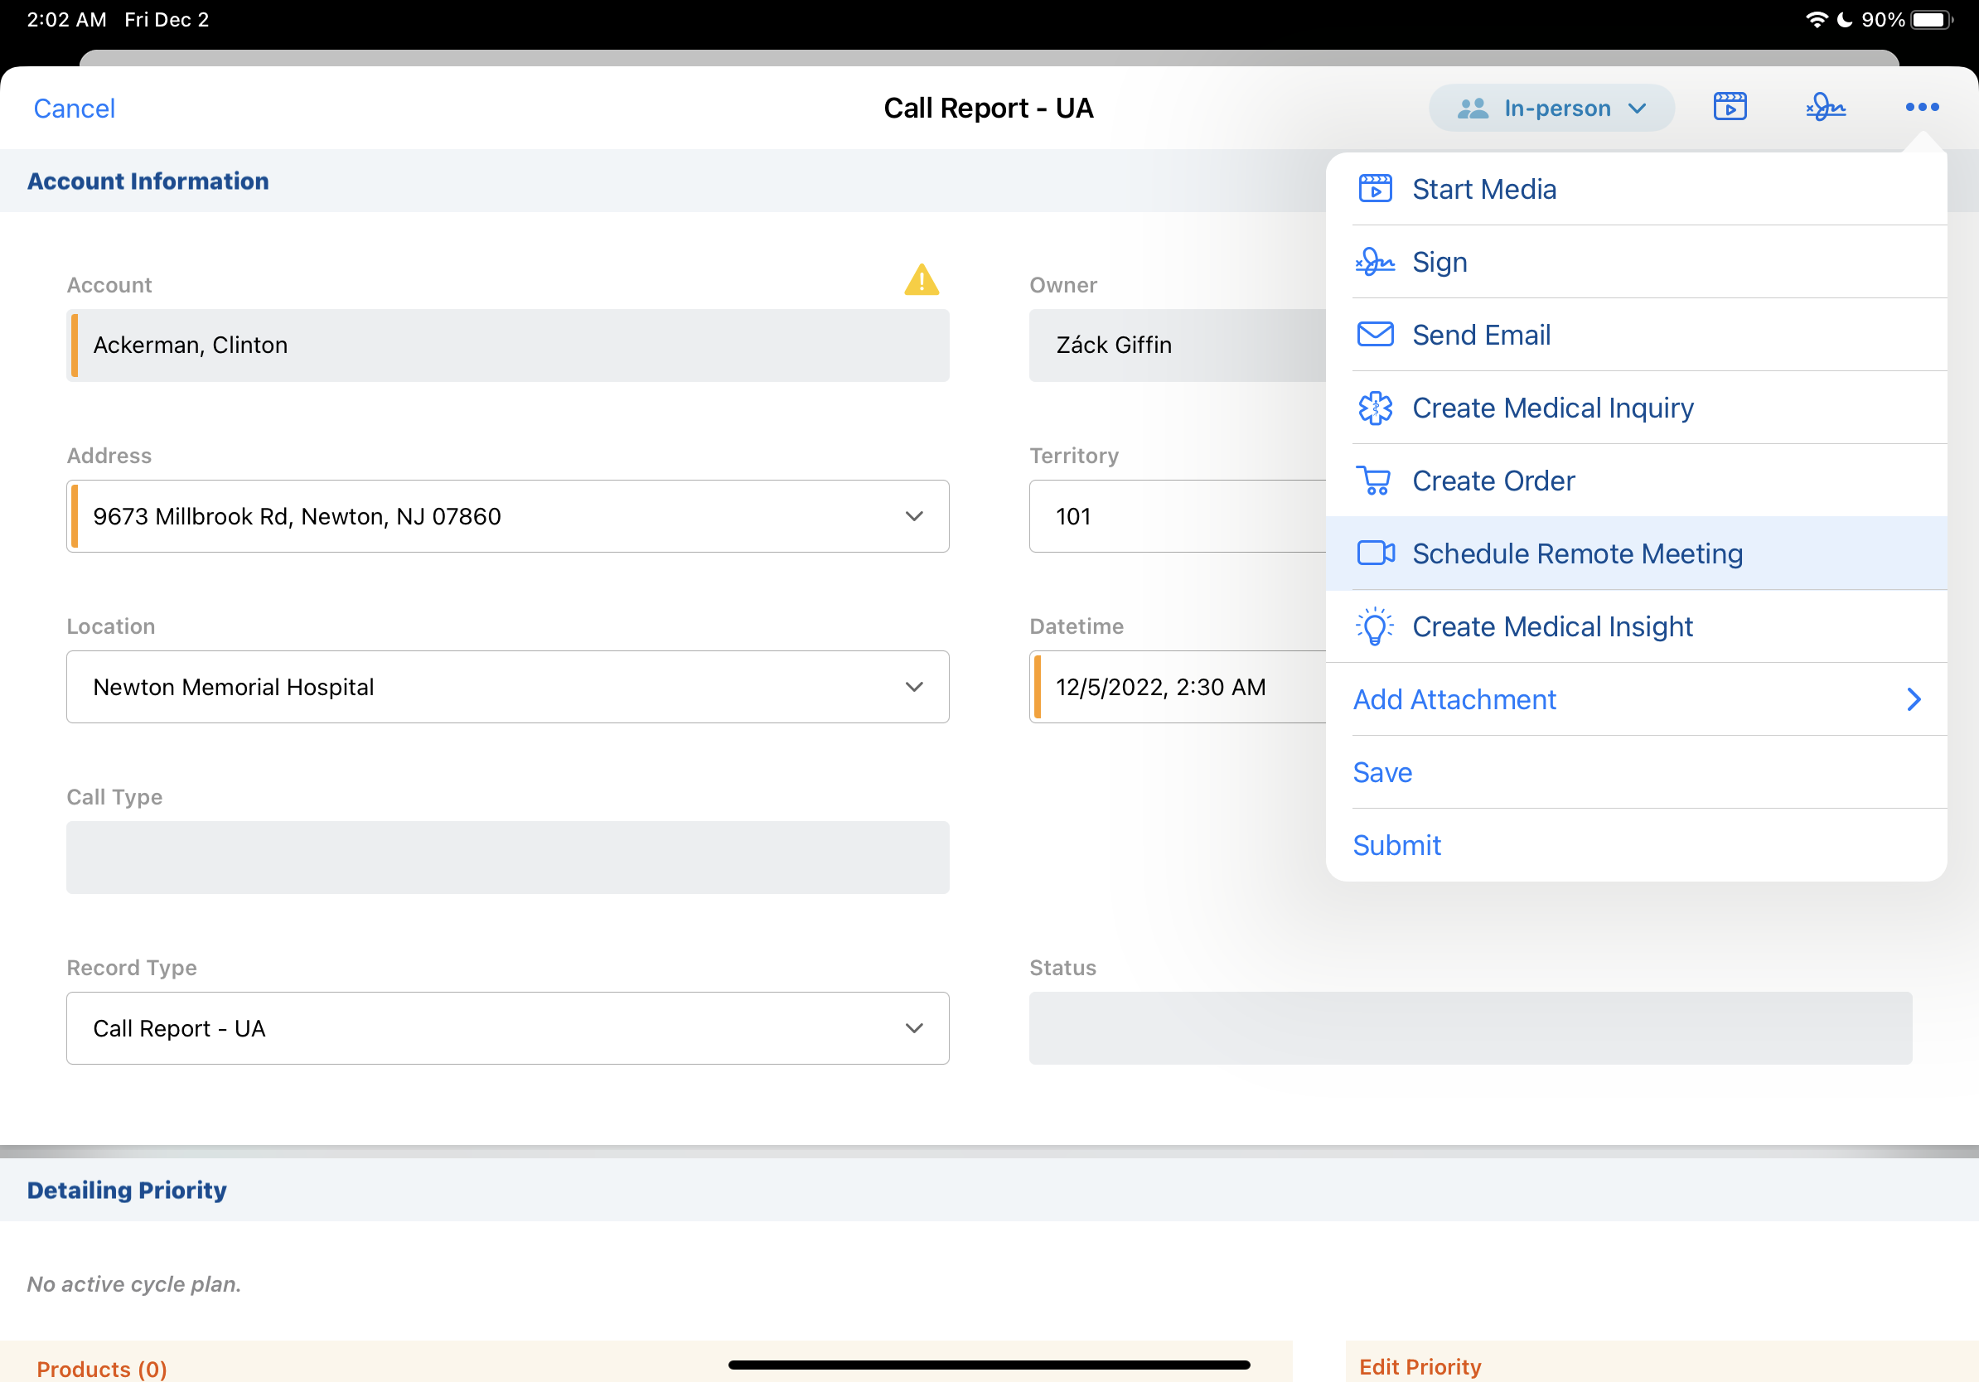The height and width of the screenshot is (1382, 1979).
Task: Select Start Media from the menu
Action: point(1483,190)
